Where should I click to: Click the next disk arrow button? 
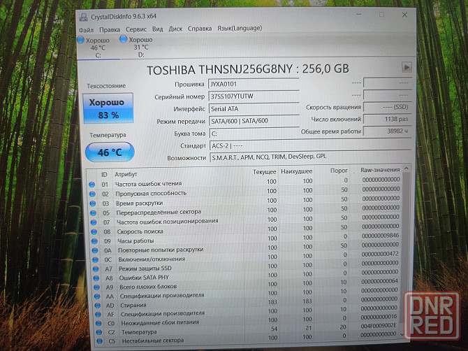pos(407,67)
